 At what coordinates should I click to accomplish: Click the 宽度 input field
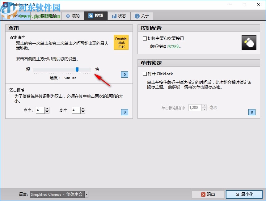tap(40, 110)
